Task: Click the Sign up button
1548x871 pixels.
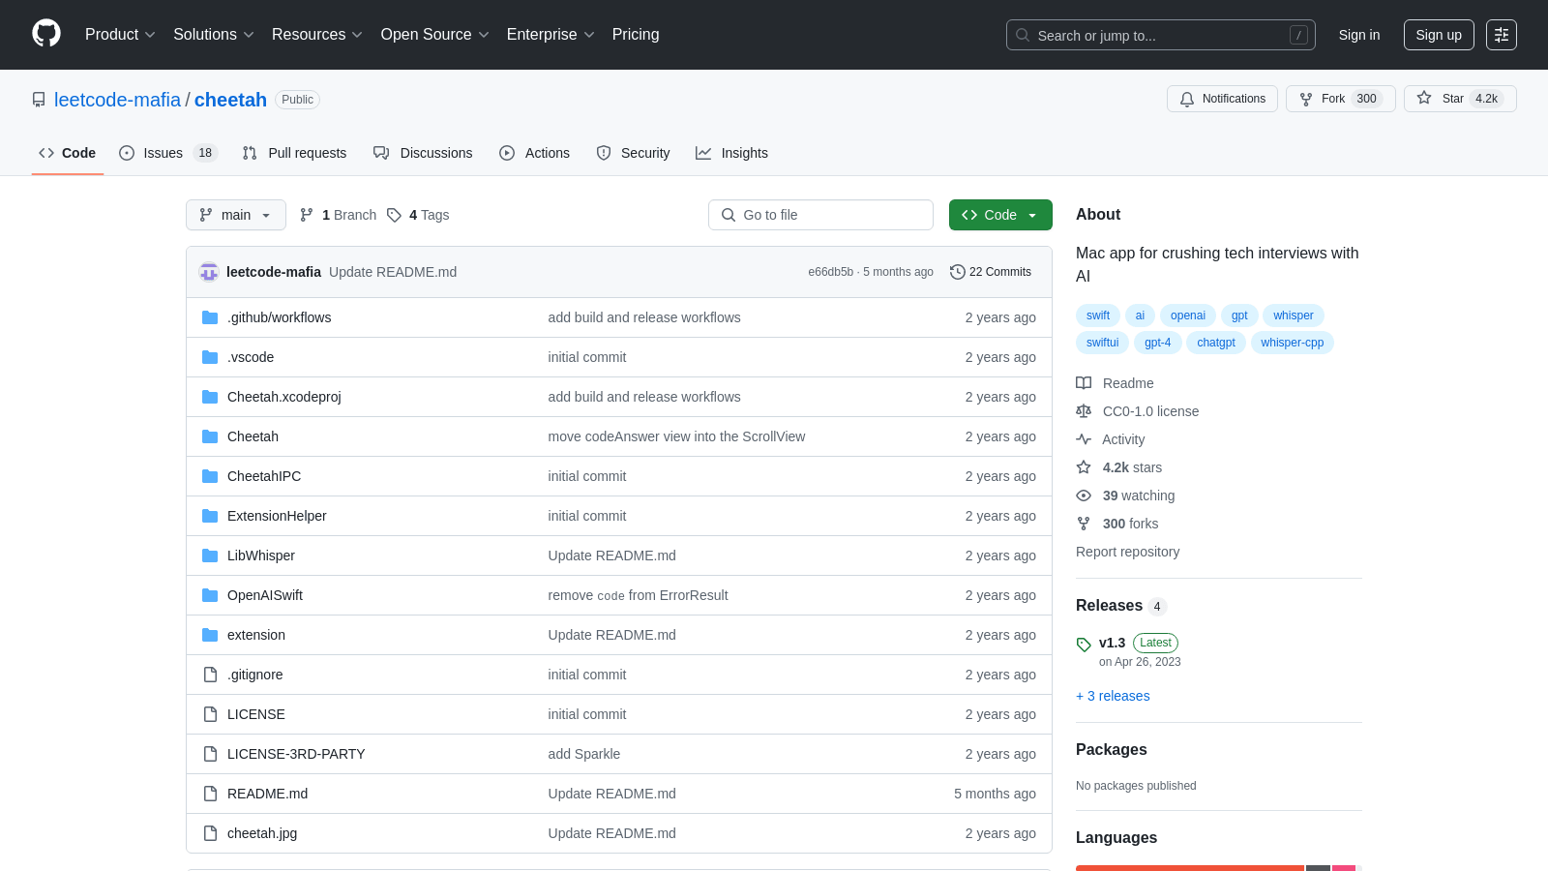Action: coord(1439,35)
